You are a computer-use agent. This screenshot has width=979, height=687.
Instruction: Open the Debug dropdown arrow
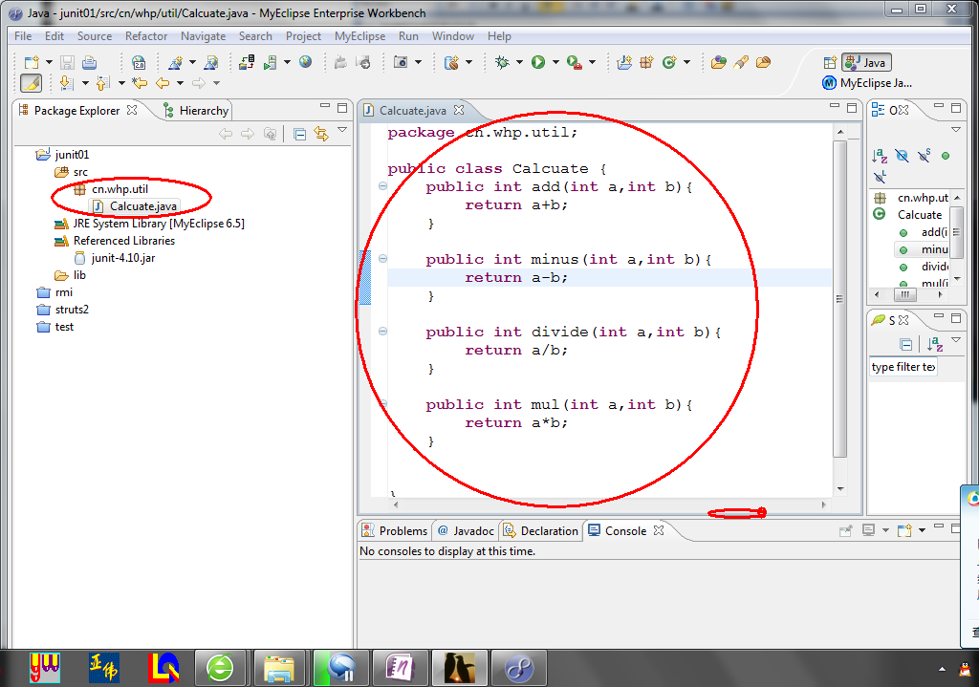pos(519,62)
